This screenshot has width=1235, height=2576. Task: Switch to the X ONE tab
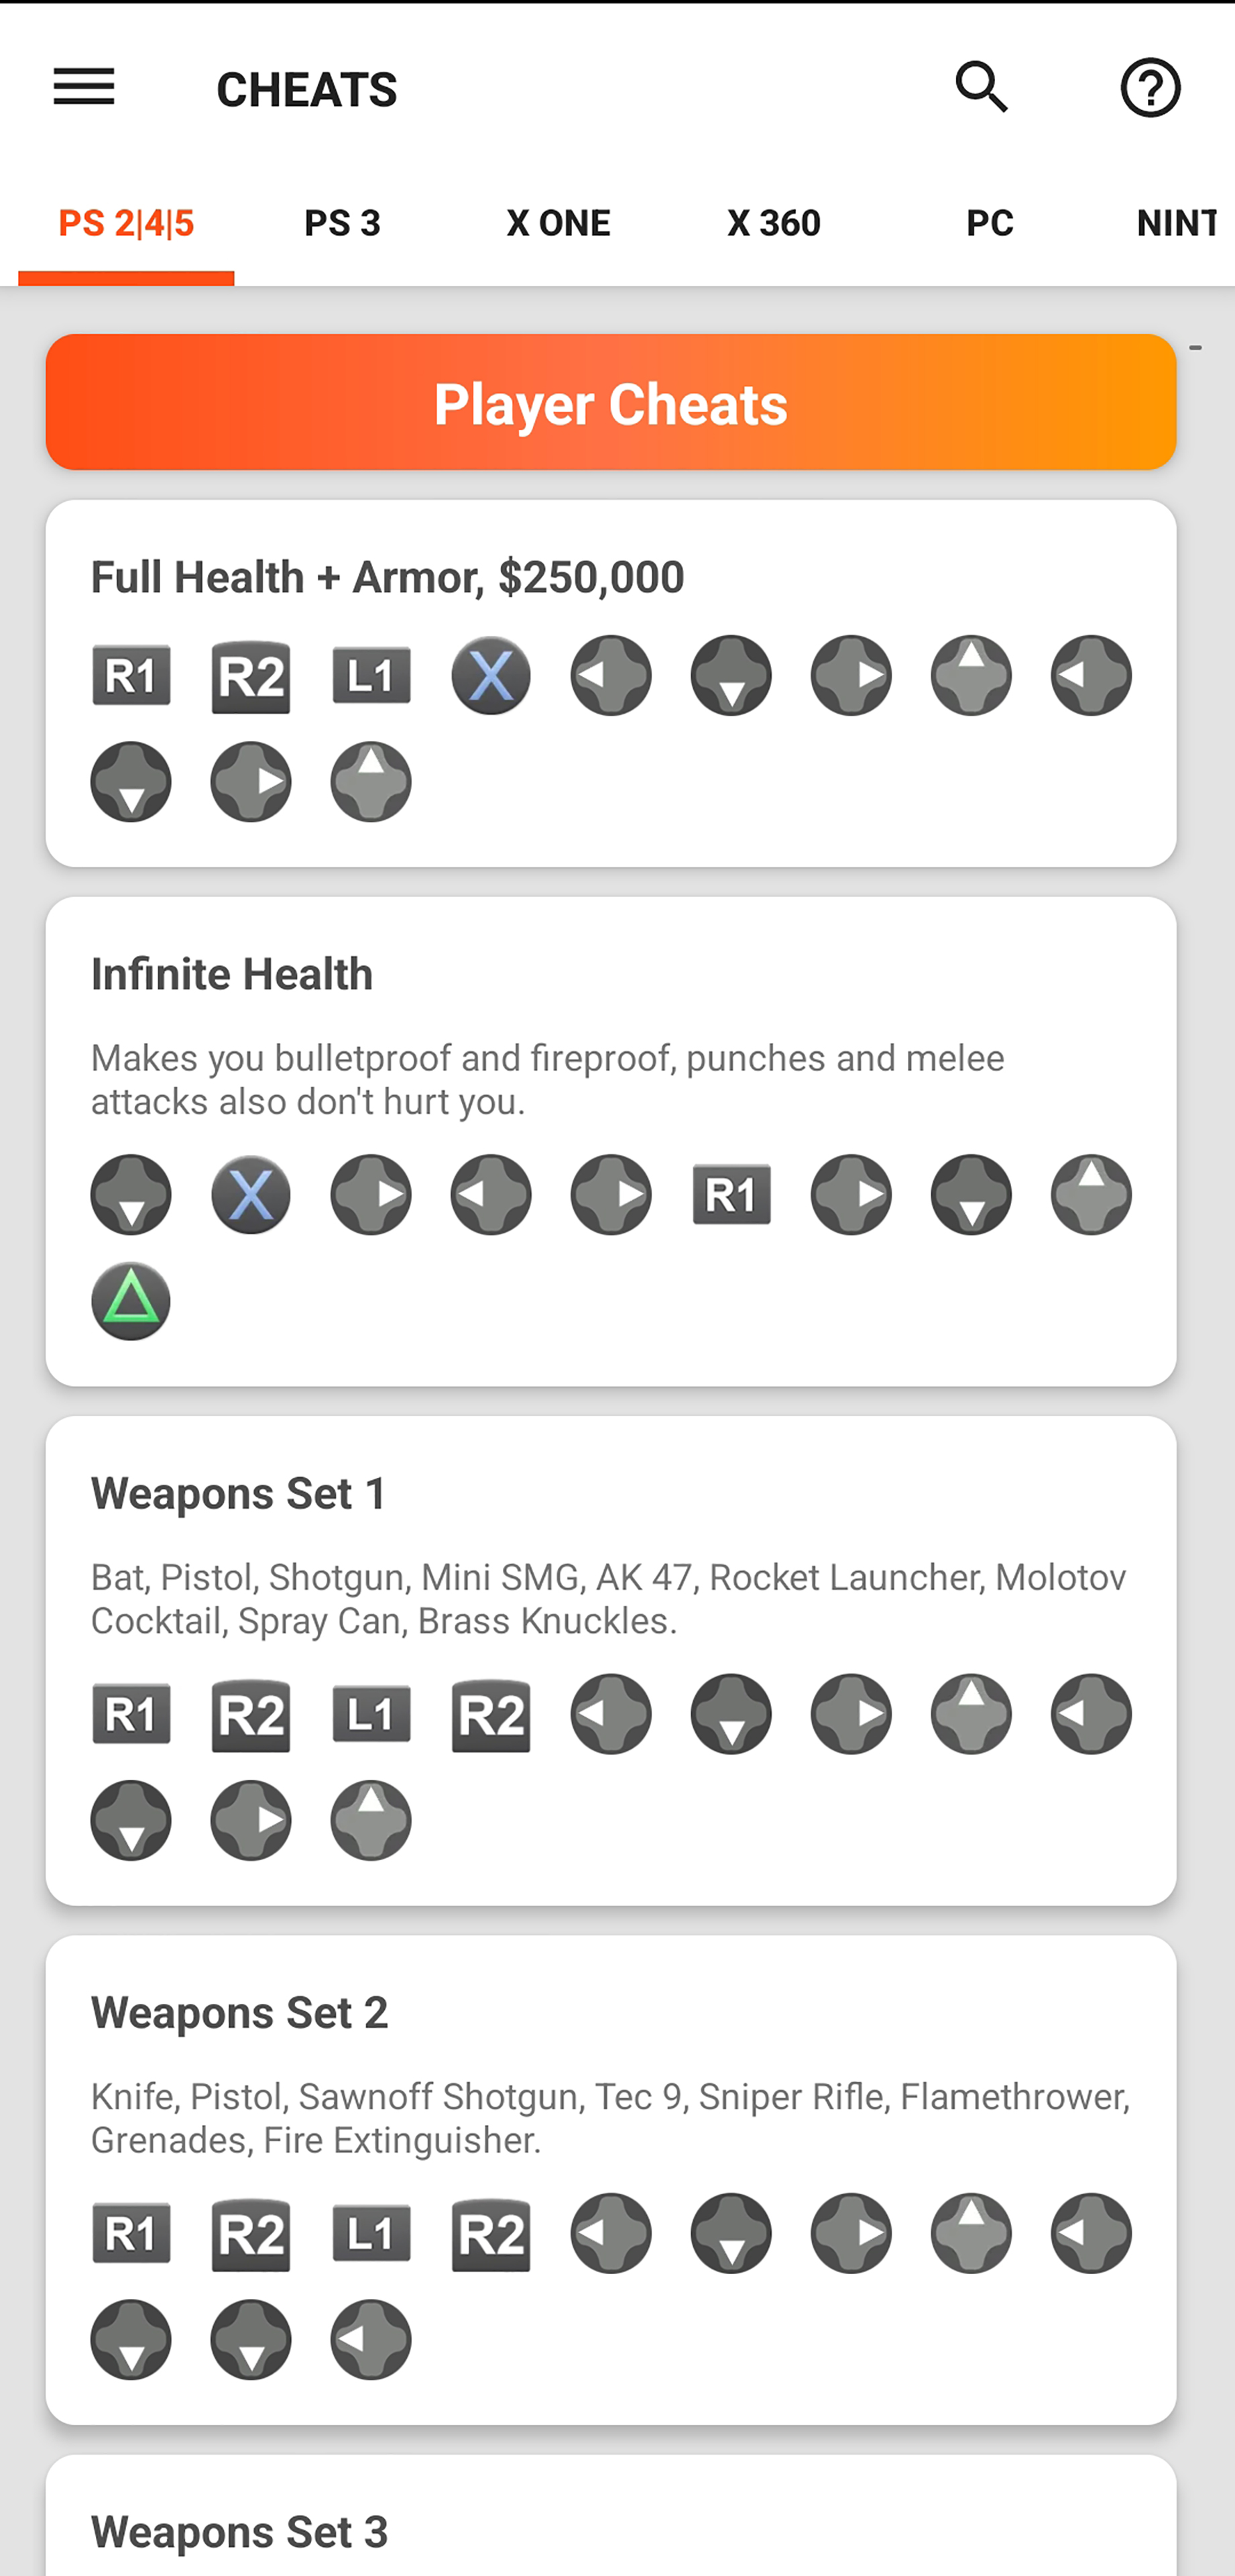click(558, 223)
